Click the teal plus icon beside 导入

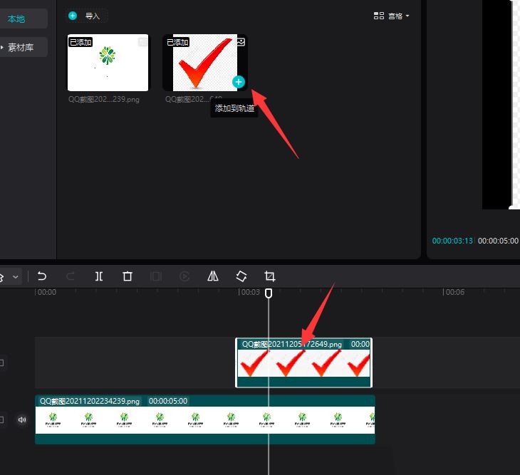[x=73, y=16]
